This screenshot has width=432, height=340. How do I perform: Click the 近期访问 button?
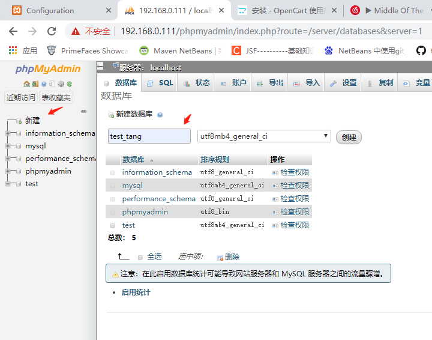tap(21, 98)
